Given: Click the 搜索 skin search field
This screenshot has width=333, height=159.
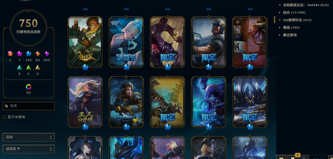Looking at the screenshot, I should pos(28,106).
